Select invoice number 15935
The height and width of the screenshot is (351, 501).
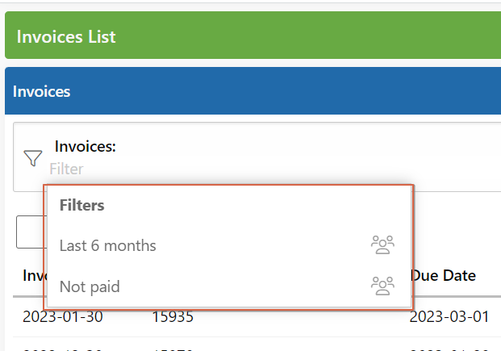pos(173,317)
